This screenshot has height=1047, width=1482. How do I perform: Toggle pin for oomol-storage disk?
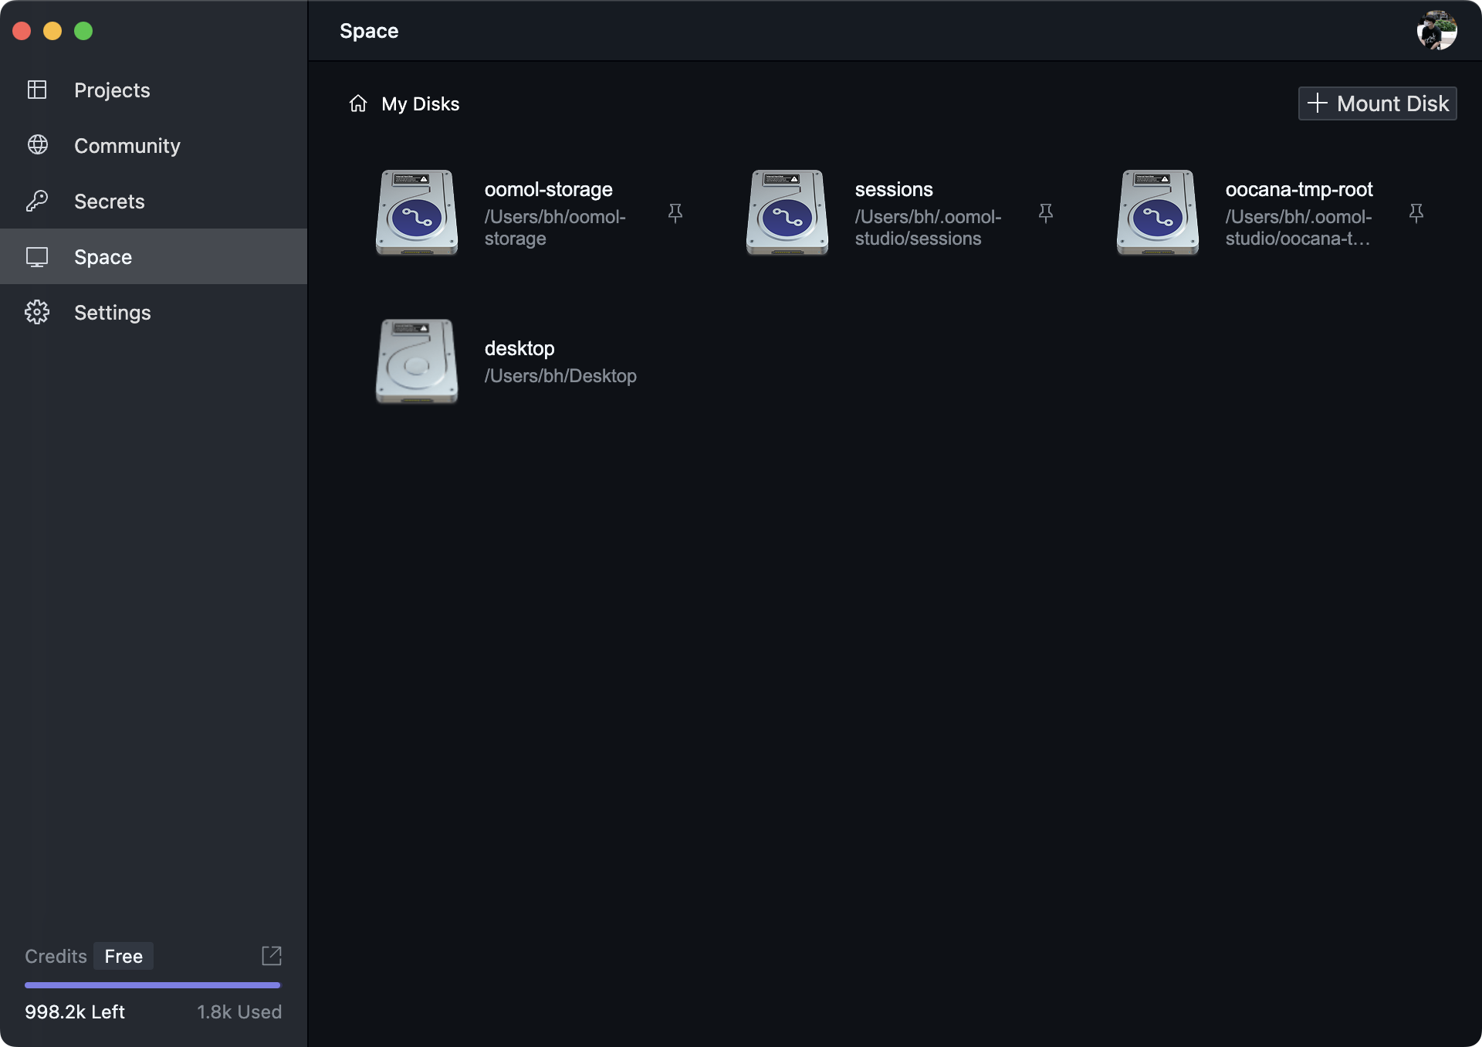point(675,213)
